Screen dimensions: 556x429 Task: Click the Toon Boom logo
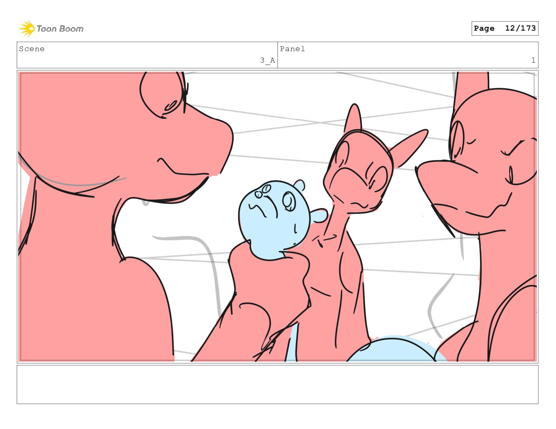51,29
